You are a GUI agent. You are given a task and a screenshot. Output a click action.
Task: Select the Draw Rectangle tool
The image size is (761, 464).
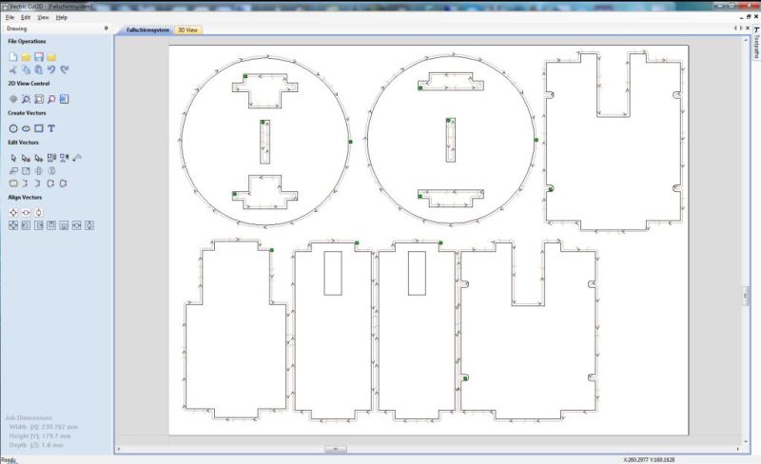coord(39,127)
